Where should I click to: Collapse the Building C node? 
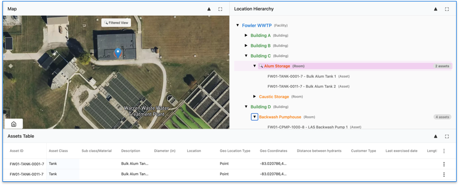(x=246, y=56)
